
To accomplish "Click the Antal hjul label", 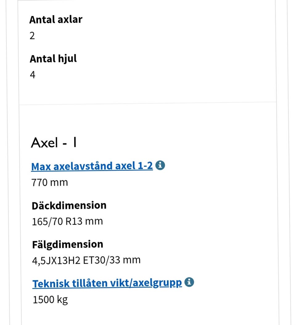I will click(x=53, y=58).
